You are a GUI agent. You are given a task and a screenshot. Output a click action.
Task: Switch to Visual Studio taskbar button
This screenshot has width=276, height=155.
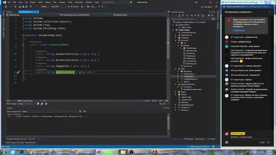[107, 152]
